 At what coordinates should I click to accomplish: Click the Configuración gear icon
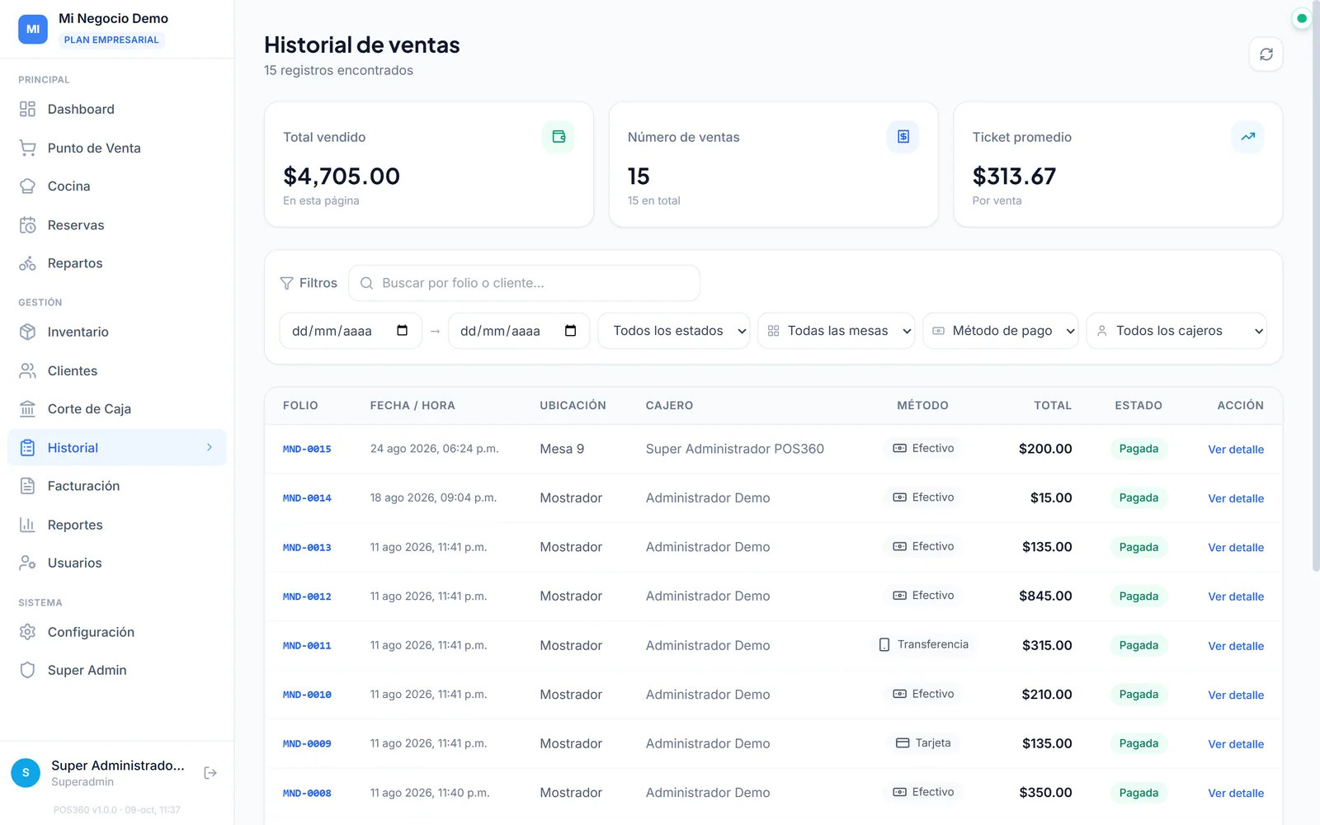coord(27,632)
